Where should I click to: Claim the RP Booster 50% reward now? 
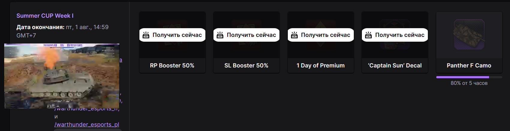pyautogui.click(x=172, y=35)
